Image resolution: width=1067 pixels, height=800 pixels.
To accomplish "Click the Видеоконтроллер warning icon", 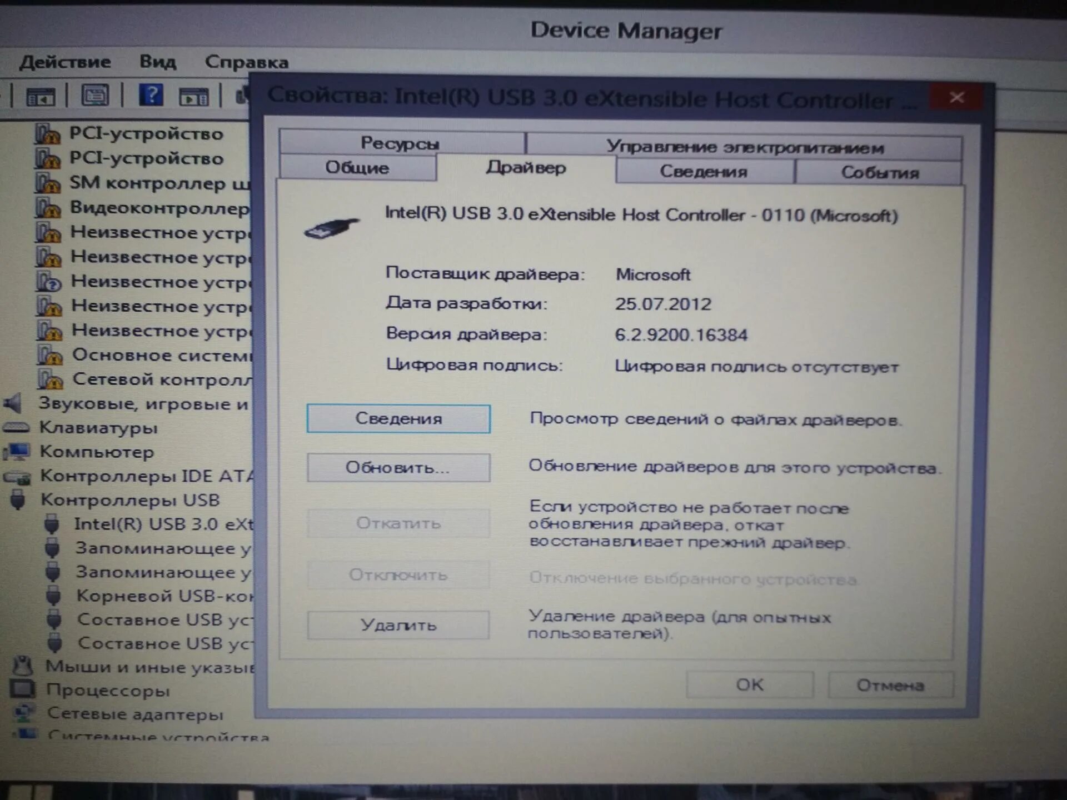I will [48, 208].
